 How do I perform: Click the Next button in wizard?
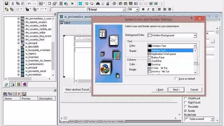(x=176, y=90)
